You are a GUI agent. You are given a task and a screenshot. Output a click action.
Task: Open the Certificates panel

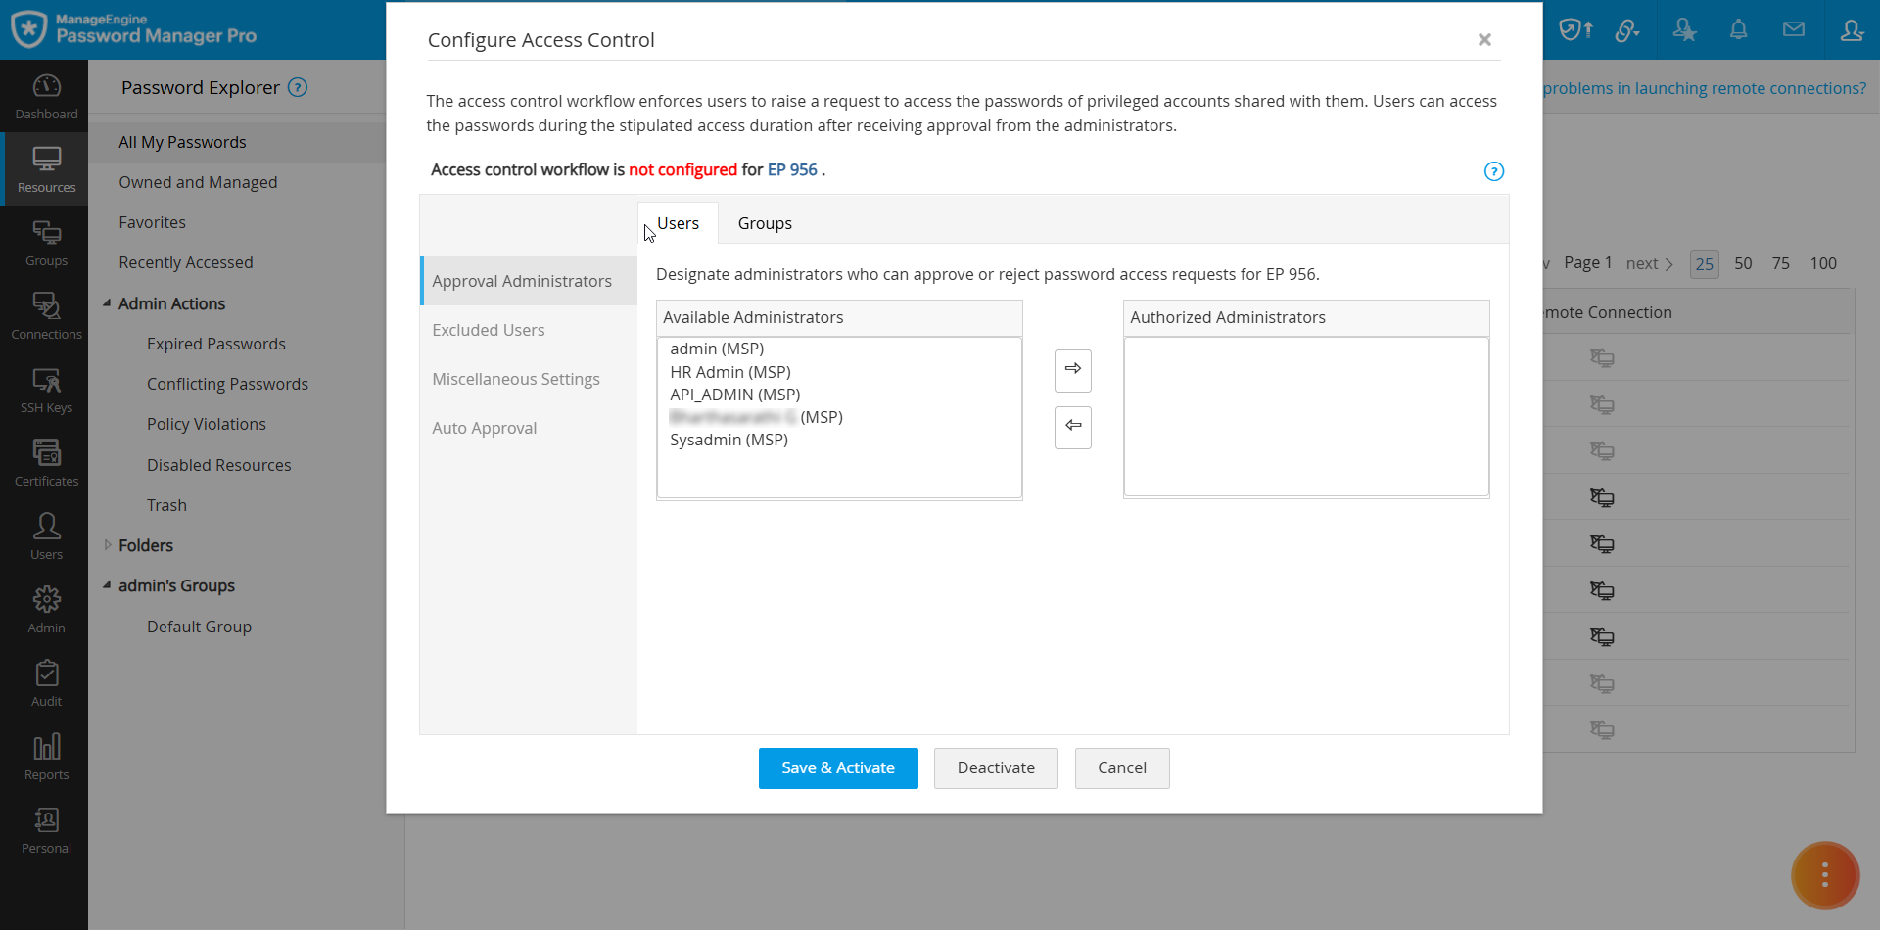(x=45, y=462)
